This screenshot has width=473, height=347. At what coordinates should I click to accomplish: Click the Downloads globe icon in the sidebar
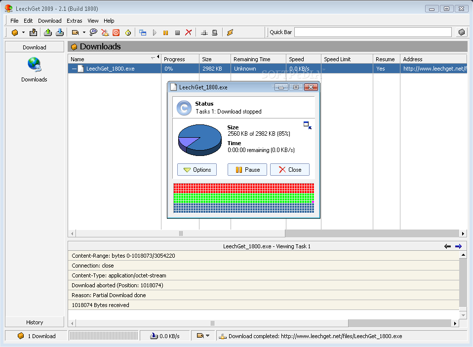34,65
